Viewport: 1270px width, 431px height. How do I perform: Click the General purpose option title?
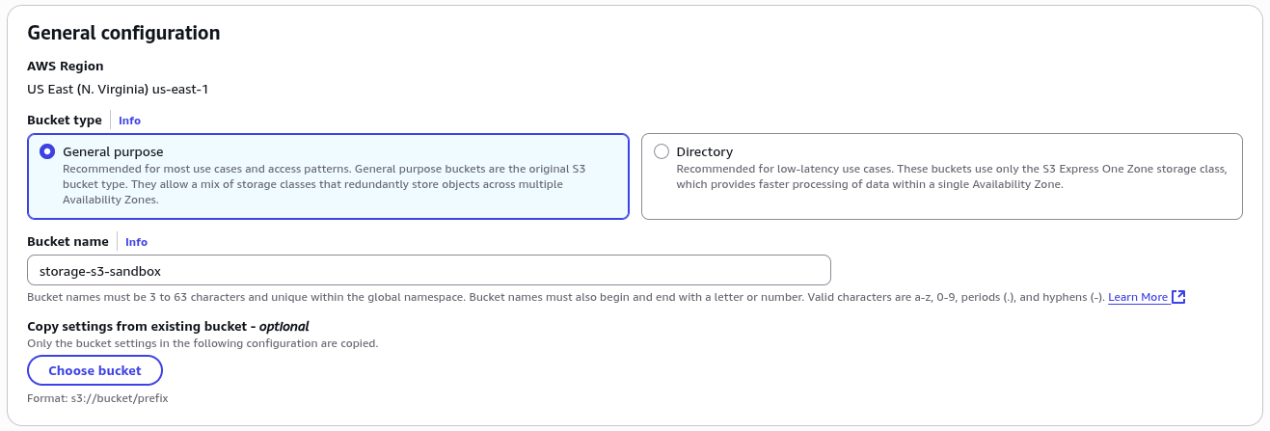pyautogui.click(x=113, y=151)
